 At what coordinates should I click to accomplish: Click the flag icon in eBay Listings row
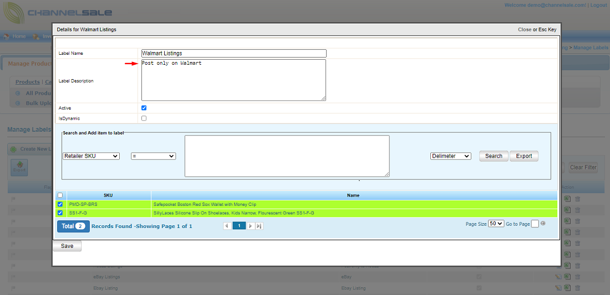13,277
